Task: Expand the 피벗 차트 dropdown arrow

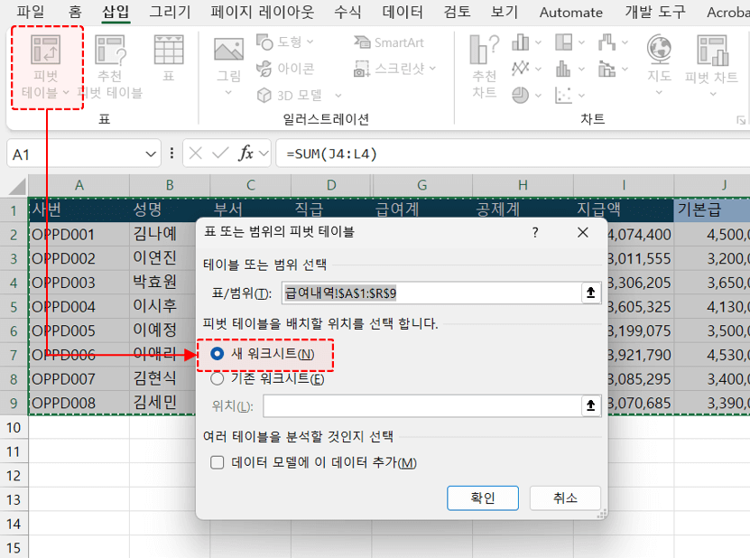Action: tap(713, 94)
